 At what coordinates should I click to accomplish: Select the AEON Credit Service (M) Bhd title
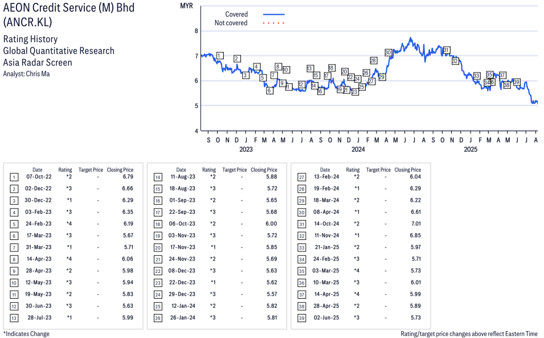tap(69, 7)
